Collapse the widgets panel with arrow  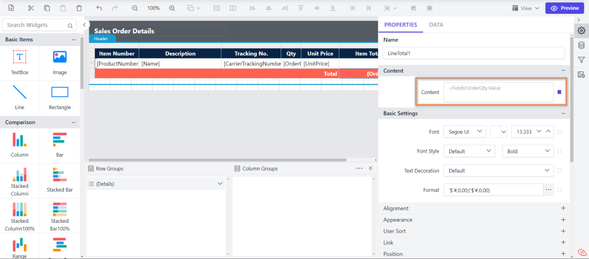point(85,25)
